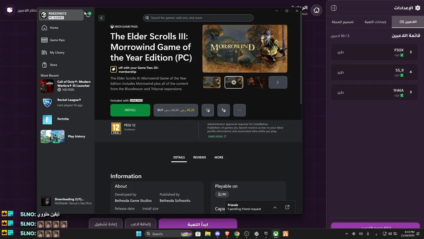Open the more options ellipsis button

point(239,110)
